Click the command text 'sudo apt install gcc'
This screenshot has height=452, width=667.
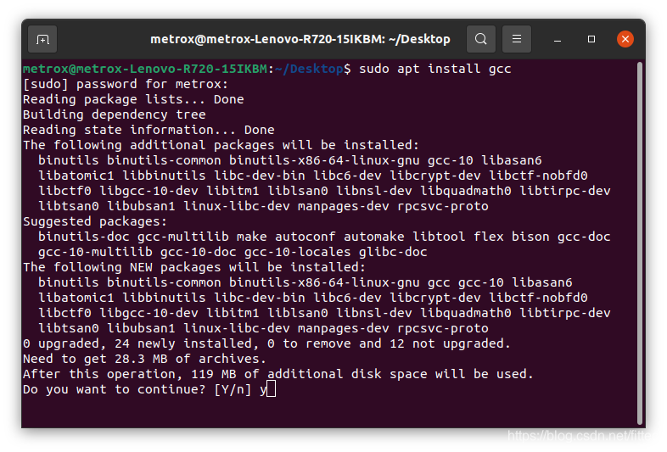click(435, 69)
